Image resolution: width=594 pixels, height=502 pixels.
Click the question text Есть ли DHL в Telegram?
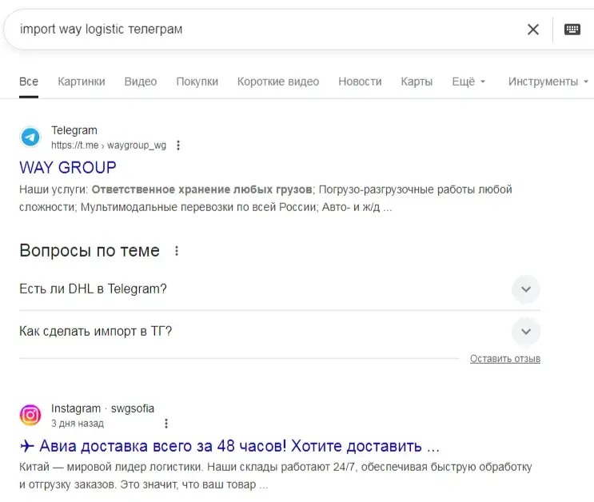coord(93,289)
